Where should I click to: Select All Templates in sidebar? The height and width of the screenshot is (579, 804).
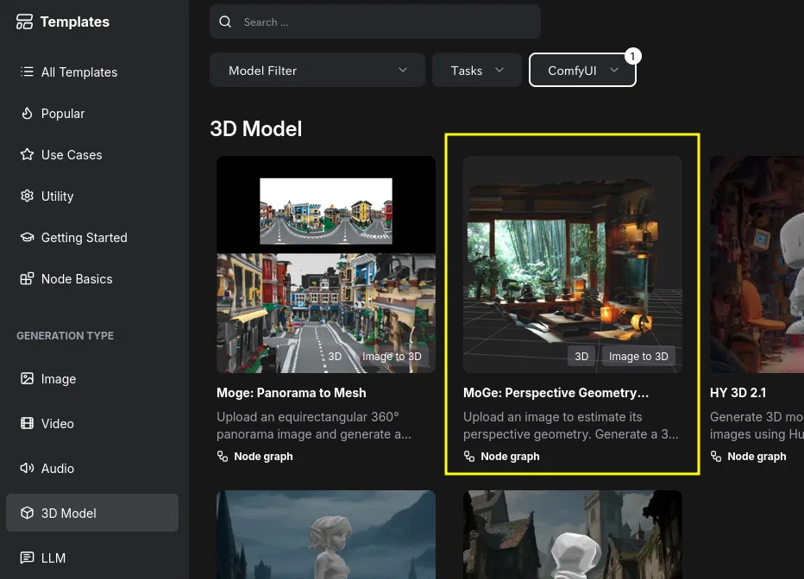[92, 72]
